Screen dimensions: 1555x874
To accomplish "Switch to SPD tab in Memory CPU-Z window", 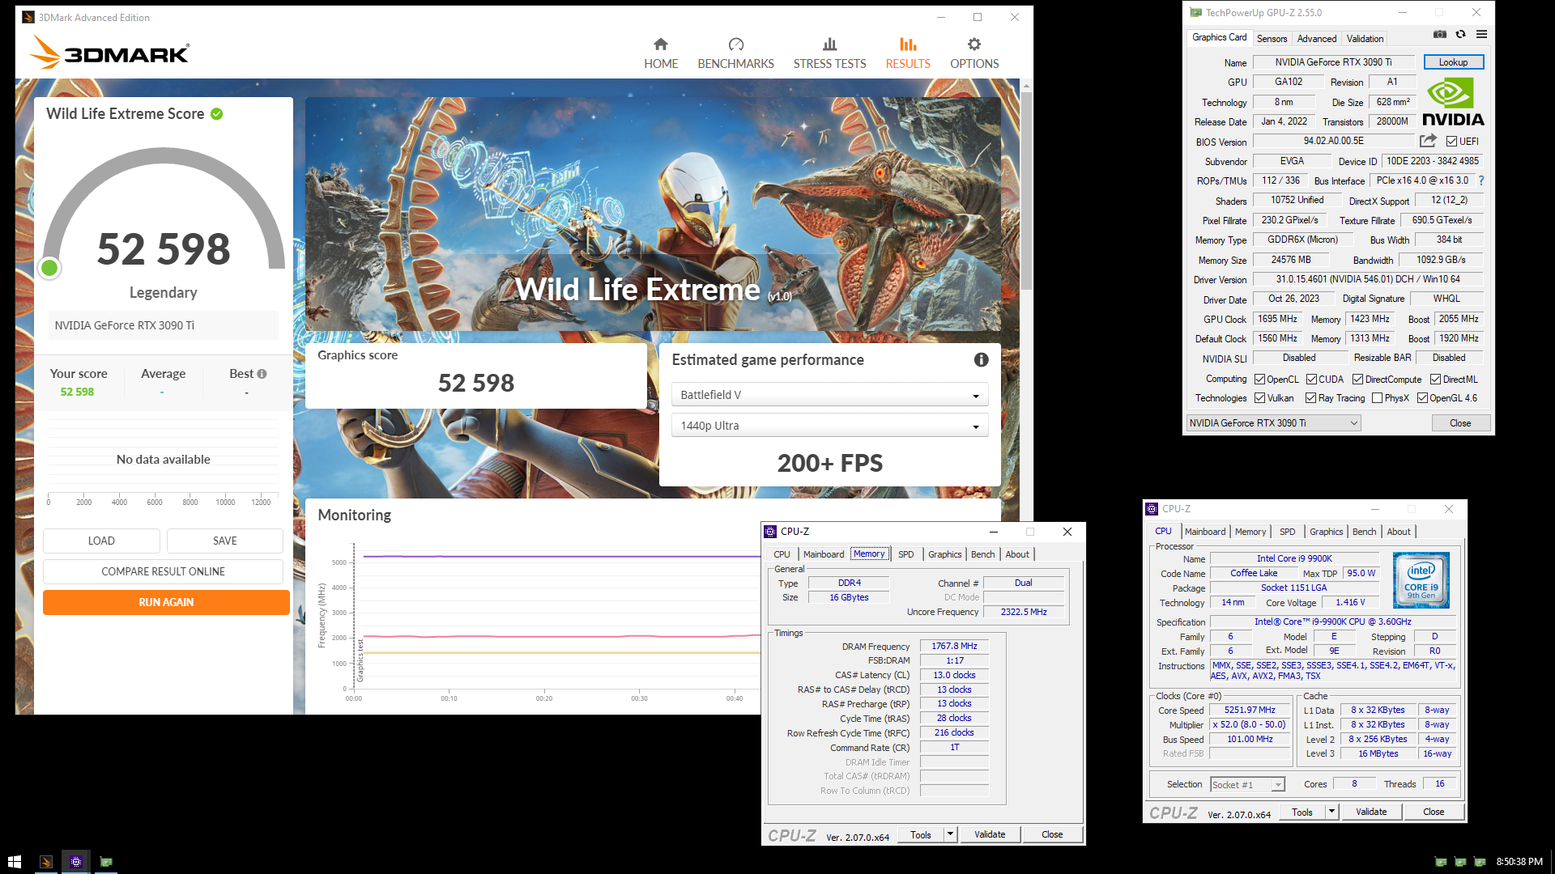I will pos(905,554).
